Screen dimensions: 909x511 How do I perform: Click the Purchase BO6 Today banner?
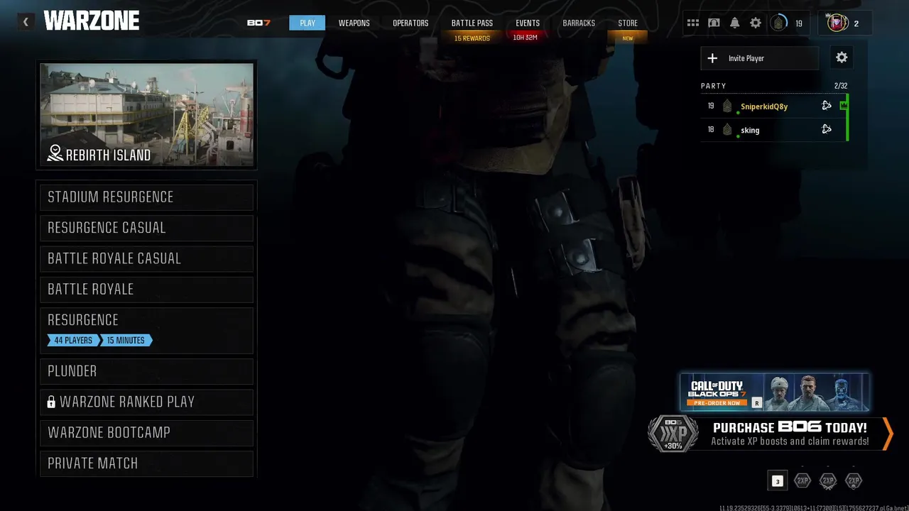[771, 434]
